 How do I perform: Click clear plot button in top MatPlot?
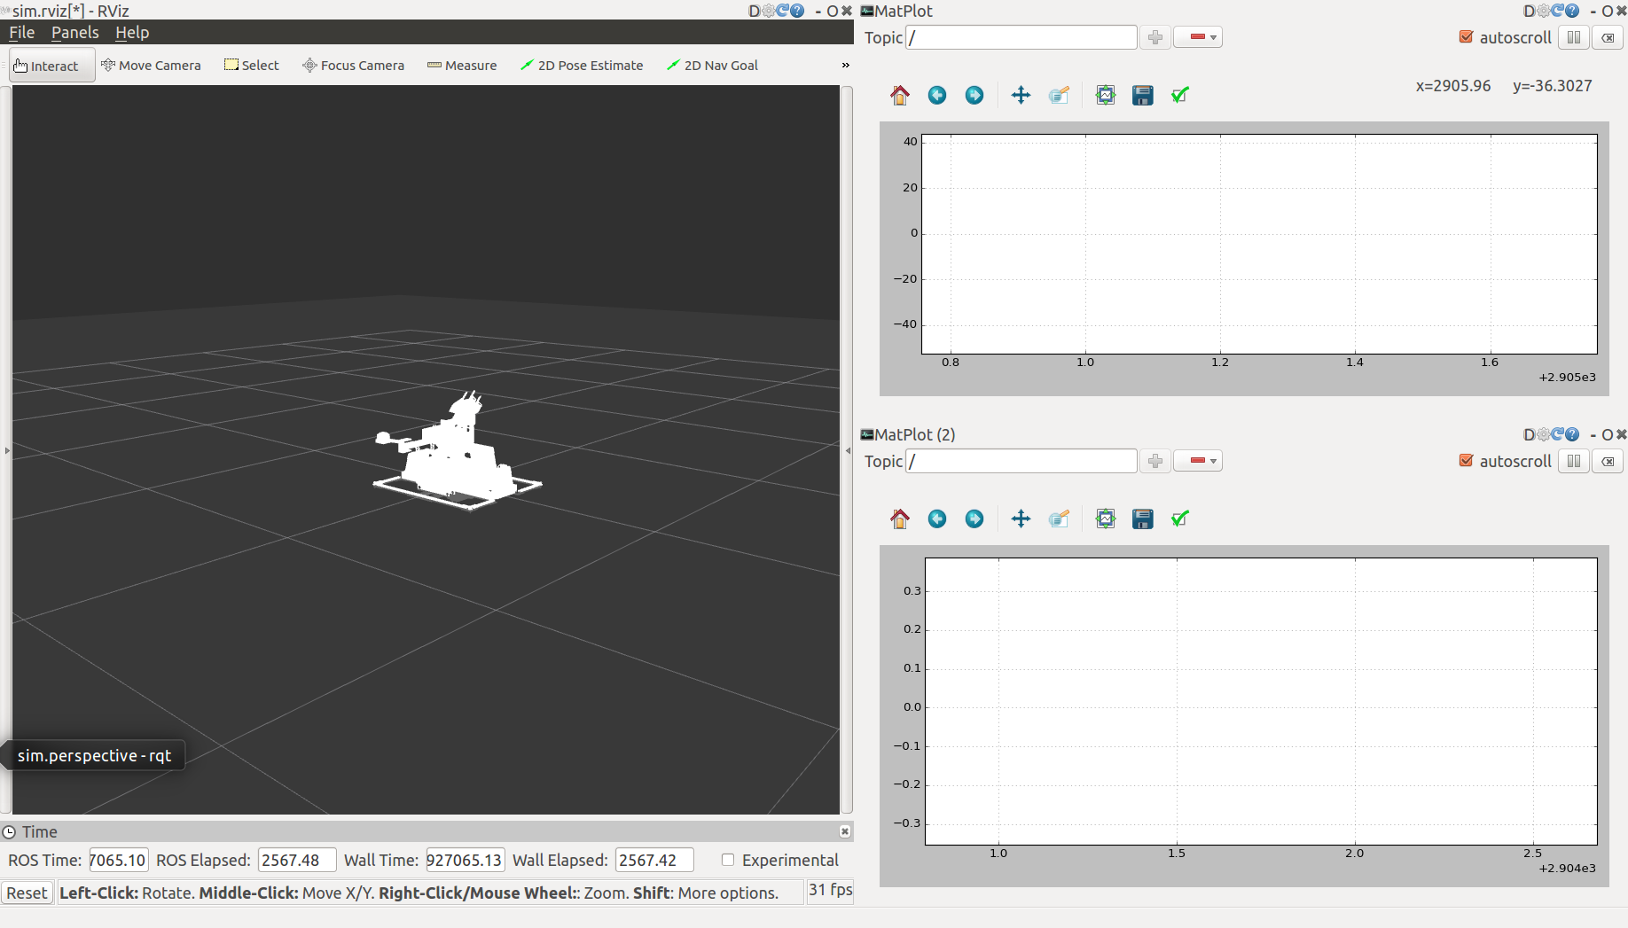(x=1608, y=37)
